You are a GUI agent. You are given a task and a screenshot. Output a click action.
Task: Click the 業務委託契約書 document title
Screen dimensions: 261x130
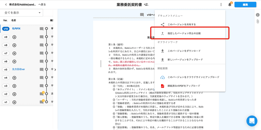(129, 5)
